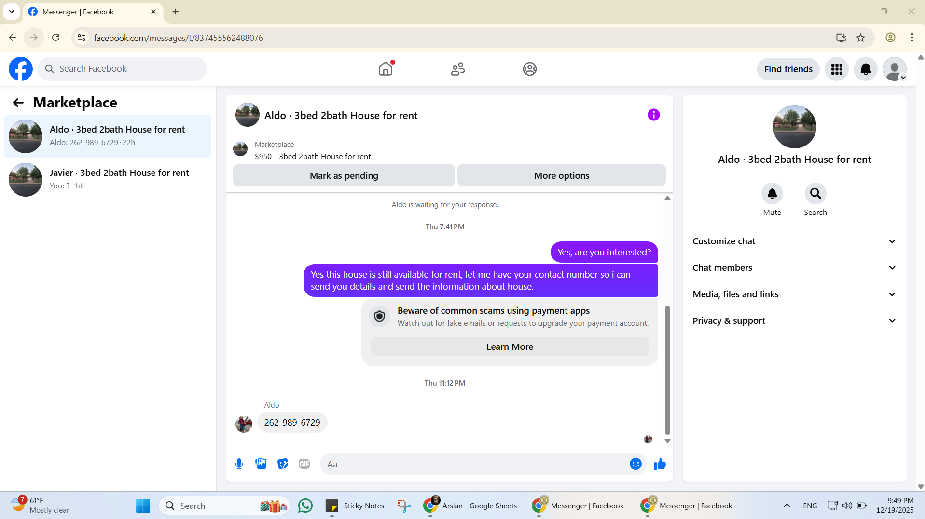925x519 pixels.
Task: Open Windows Start menu
Action: pyautogui.click(x=143, y=506)
